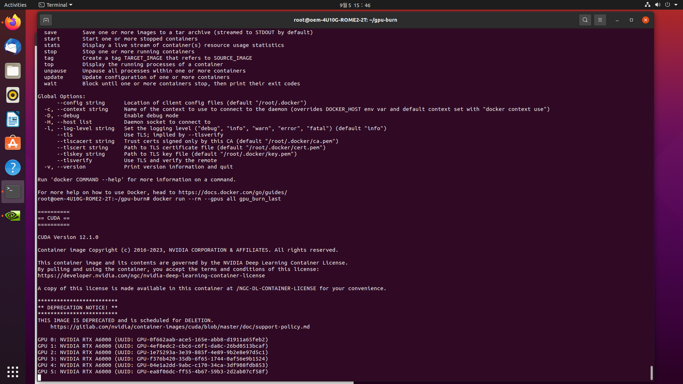Click the GPU 2 RTX A6000 line

coord(153,352)
